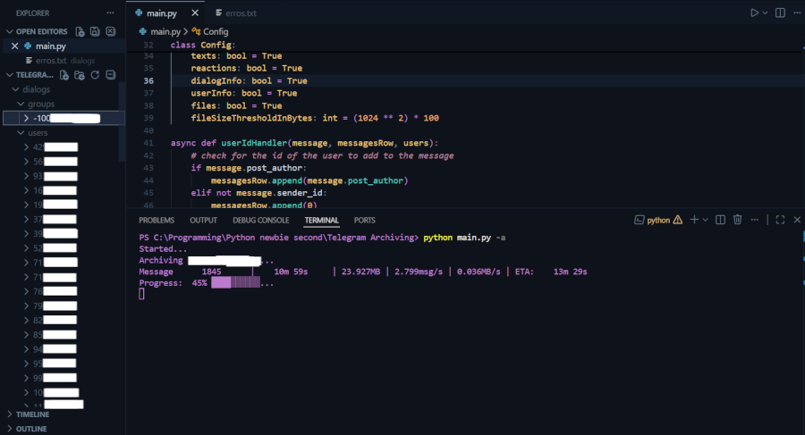Close the main.py editor tab
Image resolution: width=805 pixels, height=435 pixels.
(195, 13)
